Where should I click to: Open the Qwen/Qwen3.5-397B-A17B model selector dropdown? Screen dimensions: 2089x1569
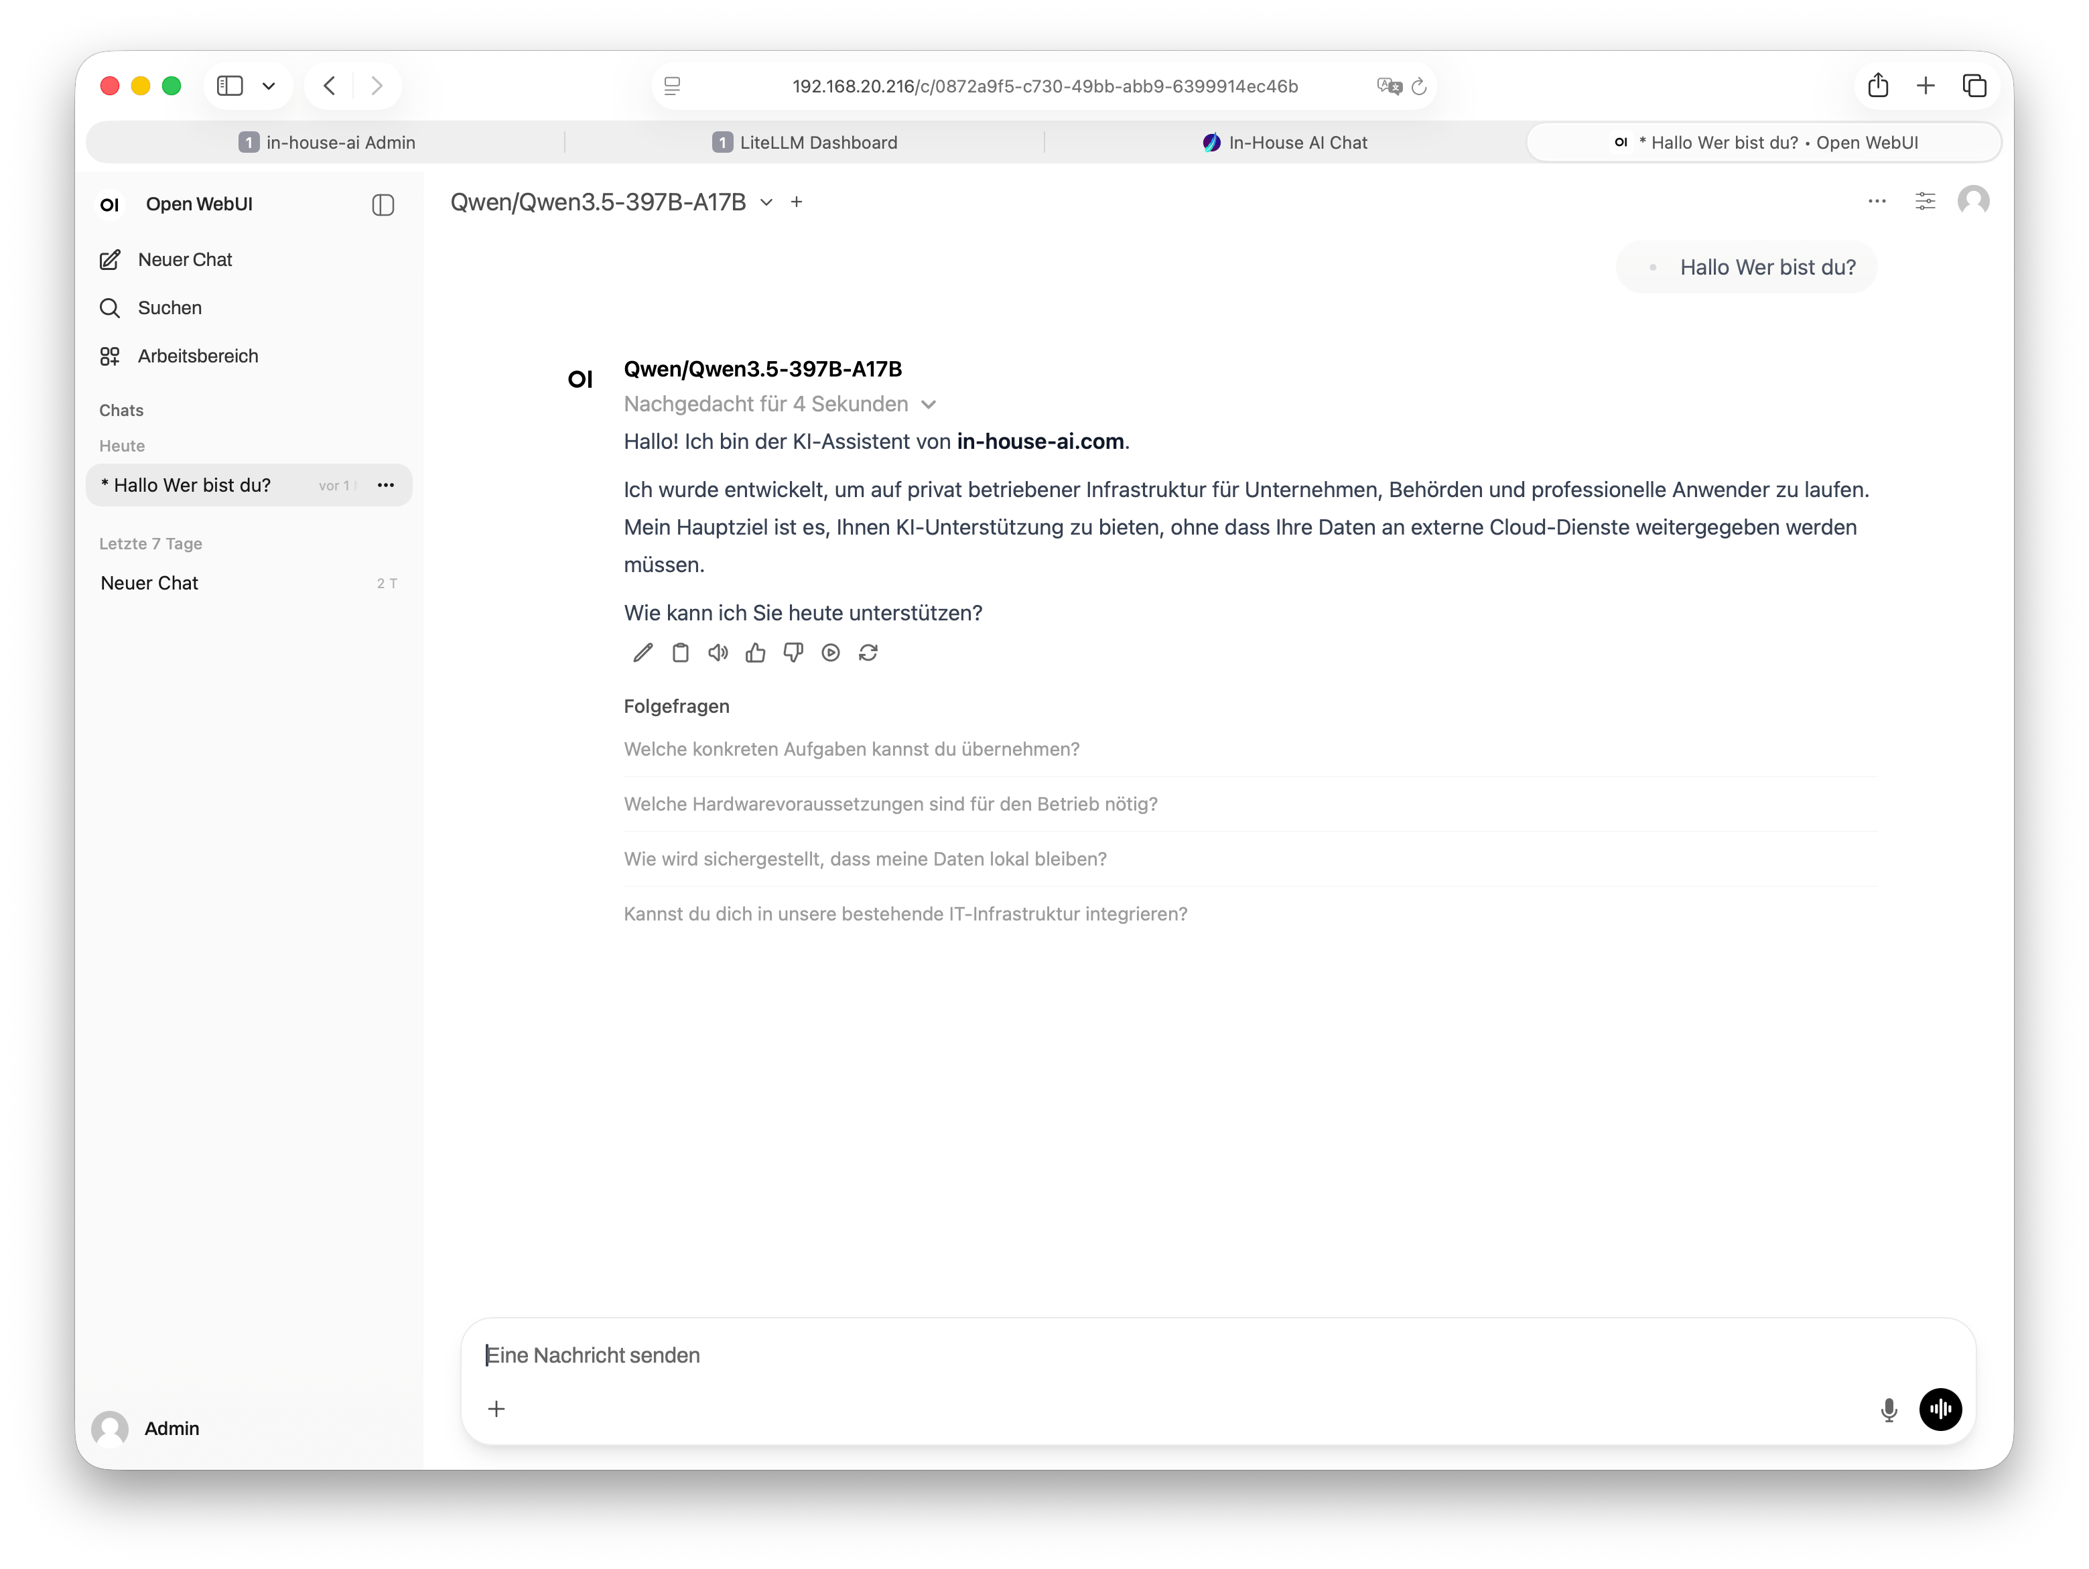tap(766, 202)
